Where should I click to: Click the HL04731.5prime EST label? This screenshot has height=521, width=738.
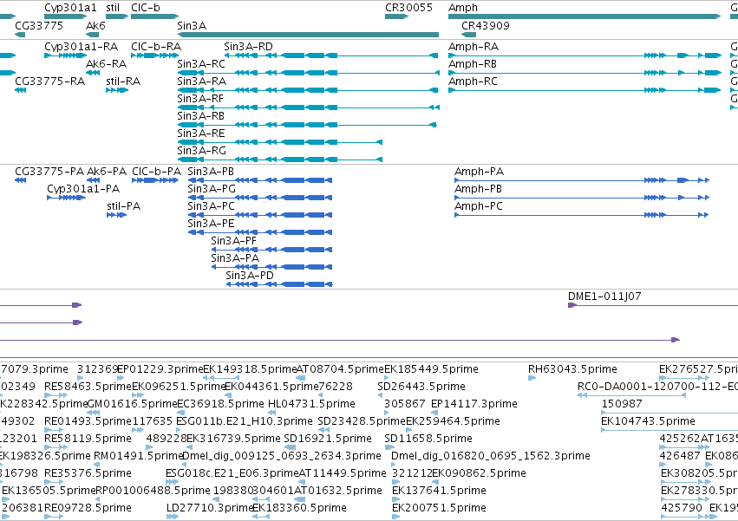pos(311,404)
